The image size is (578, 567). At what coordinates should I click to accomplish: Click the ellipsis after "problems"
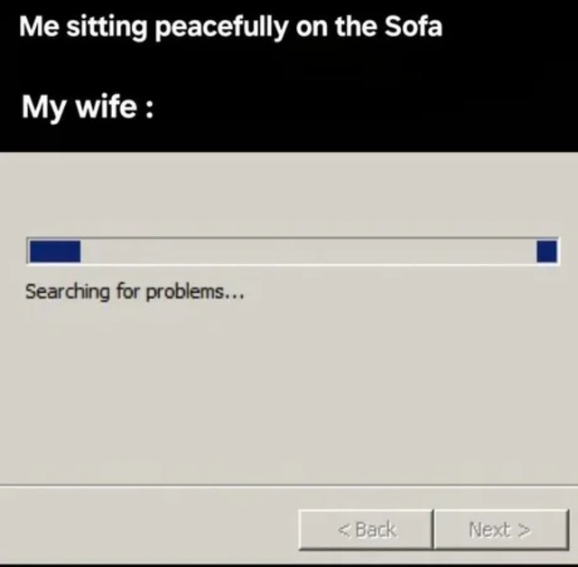(x=235, y=298)
